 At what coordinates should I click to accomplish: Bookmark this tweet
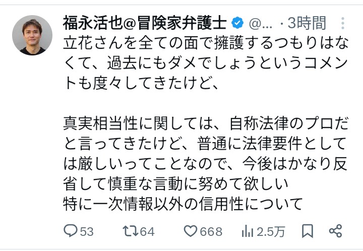(x=307, y=231)
